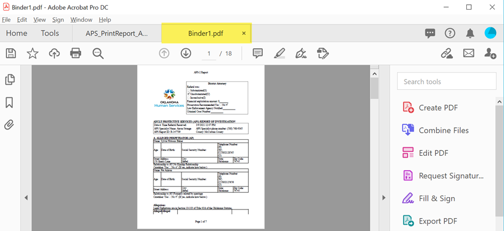Screen dimensions: 504x231
Task: Select the Highlight text tool
Action: click(279, 53)
